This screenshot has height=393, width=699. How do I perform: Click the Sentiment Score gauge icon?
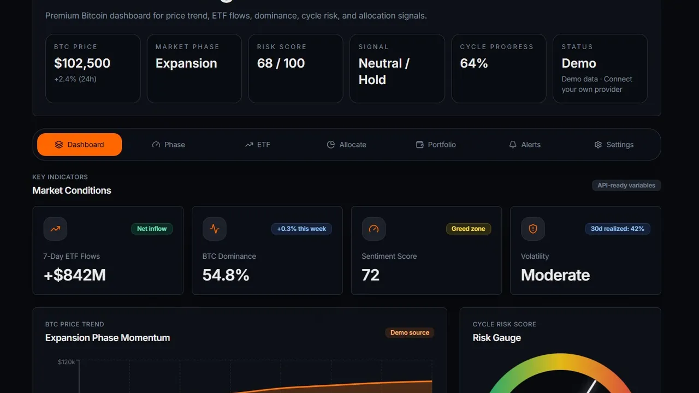pos(374,229)
